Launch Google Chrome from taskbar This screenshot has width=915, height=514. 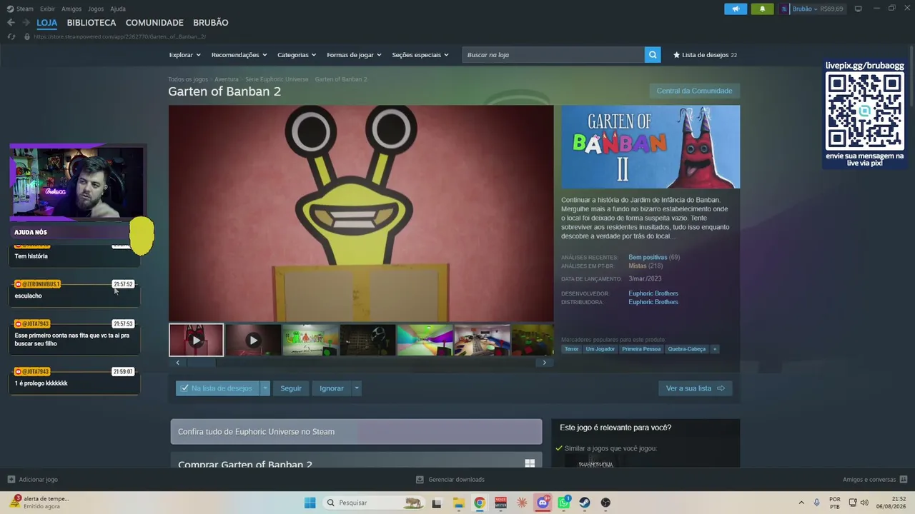(480, 503)
